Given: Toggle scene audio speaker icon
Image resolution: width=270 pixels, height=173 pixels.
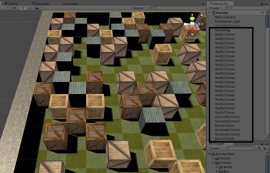Looking at the screenshot, I should (x=30, y=8).
